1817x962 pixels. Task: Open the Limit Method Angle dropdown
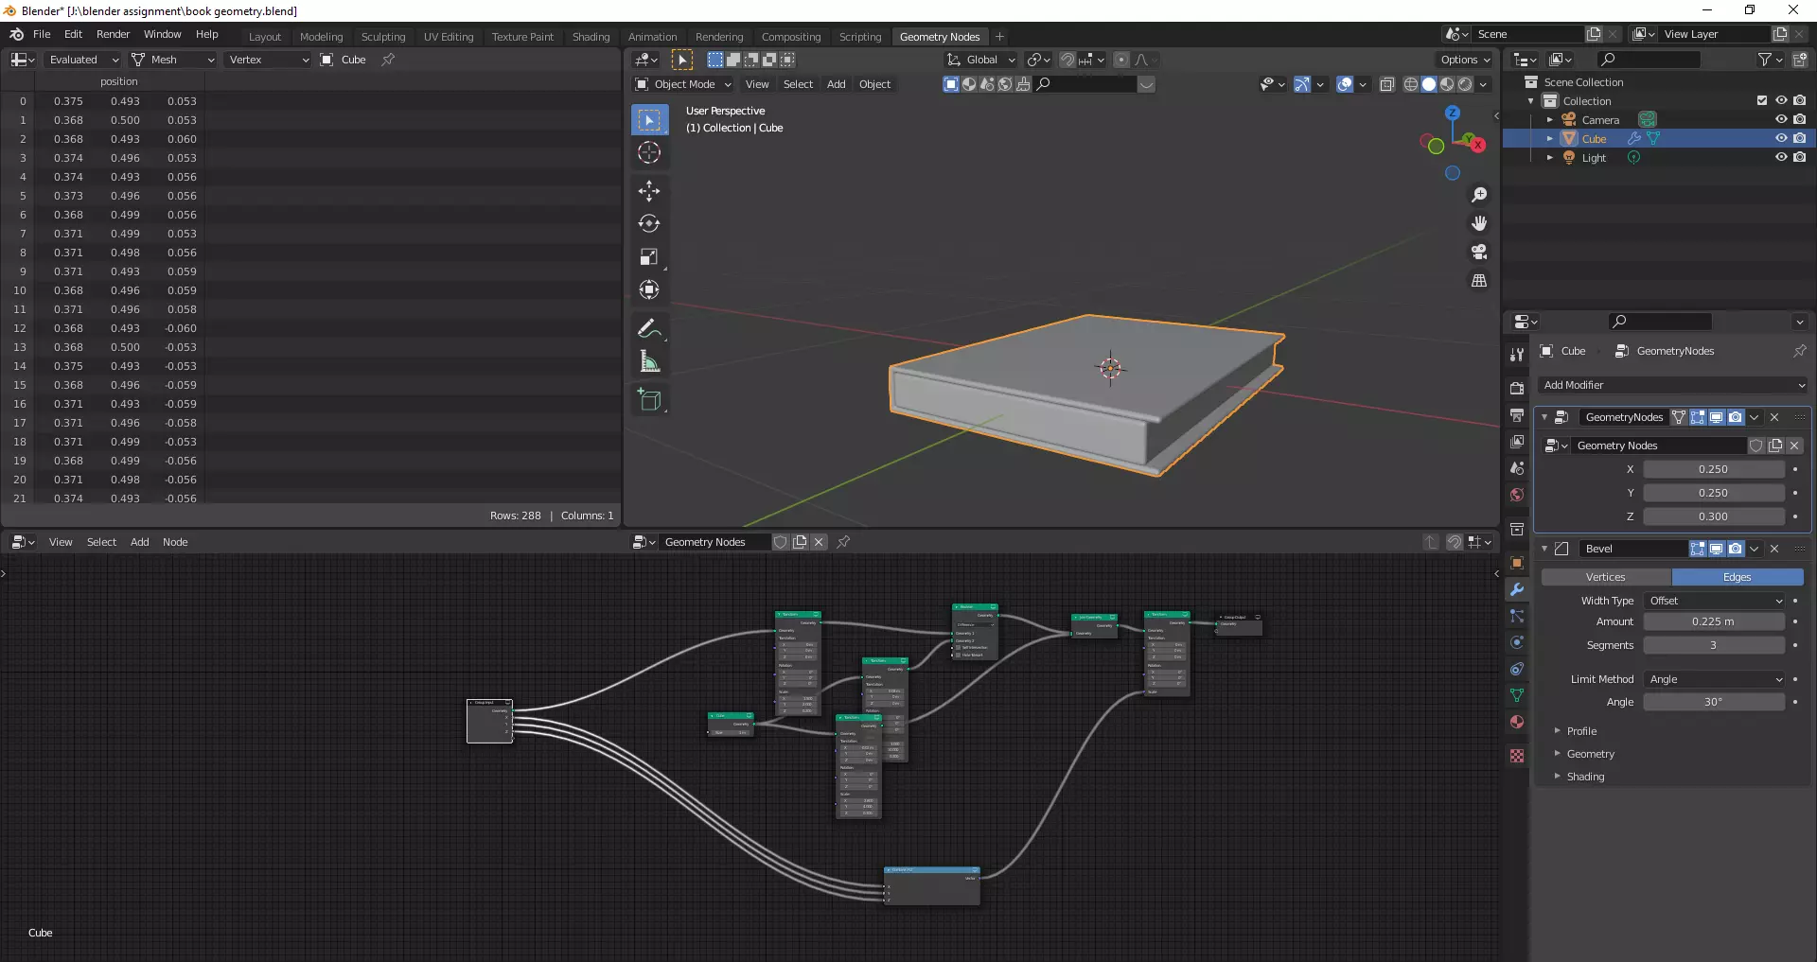[1715, 679]
